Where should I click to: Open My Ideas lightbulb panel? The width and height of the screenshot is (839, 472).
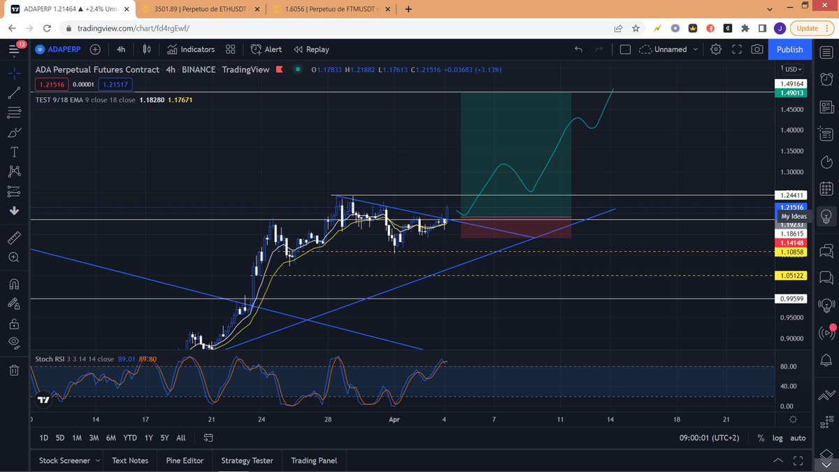pos(826,217)
